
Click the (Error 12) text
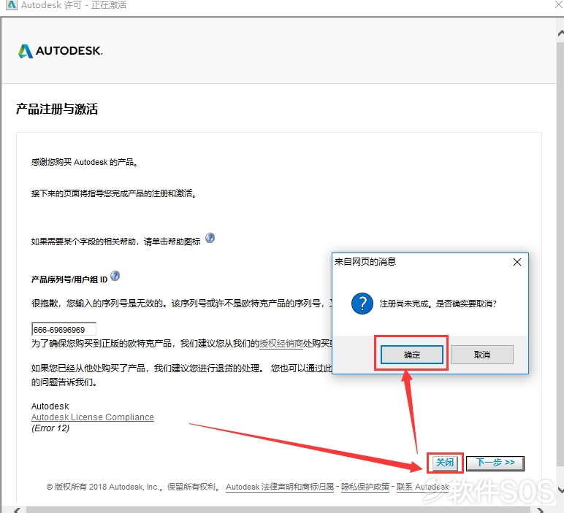point(50,428)
